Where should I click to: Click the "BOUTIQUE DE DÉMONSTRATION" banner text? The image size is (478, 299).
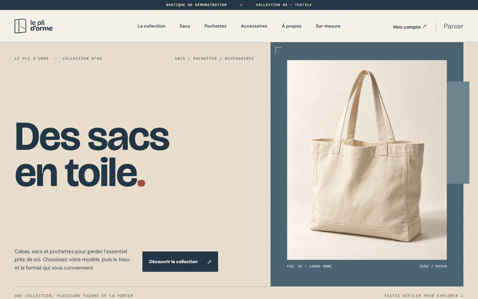[196, 5]
